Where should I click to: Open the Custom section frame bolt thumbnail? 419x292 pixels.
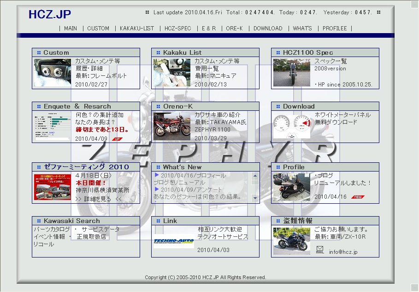pyautogui.click(x=53, y=73)
